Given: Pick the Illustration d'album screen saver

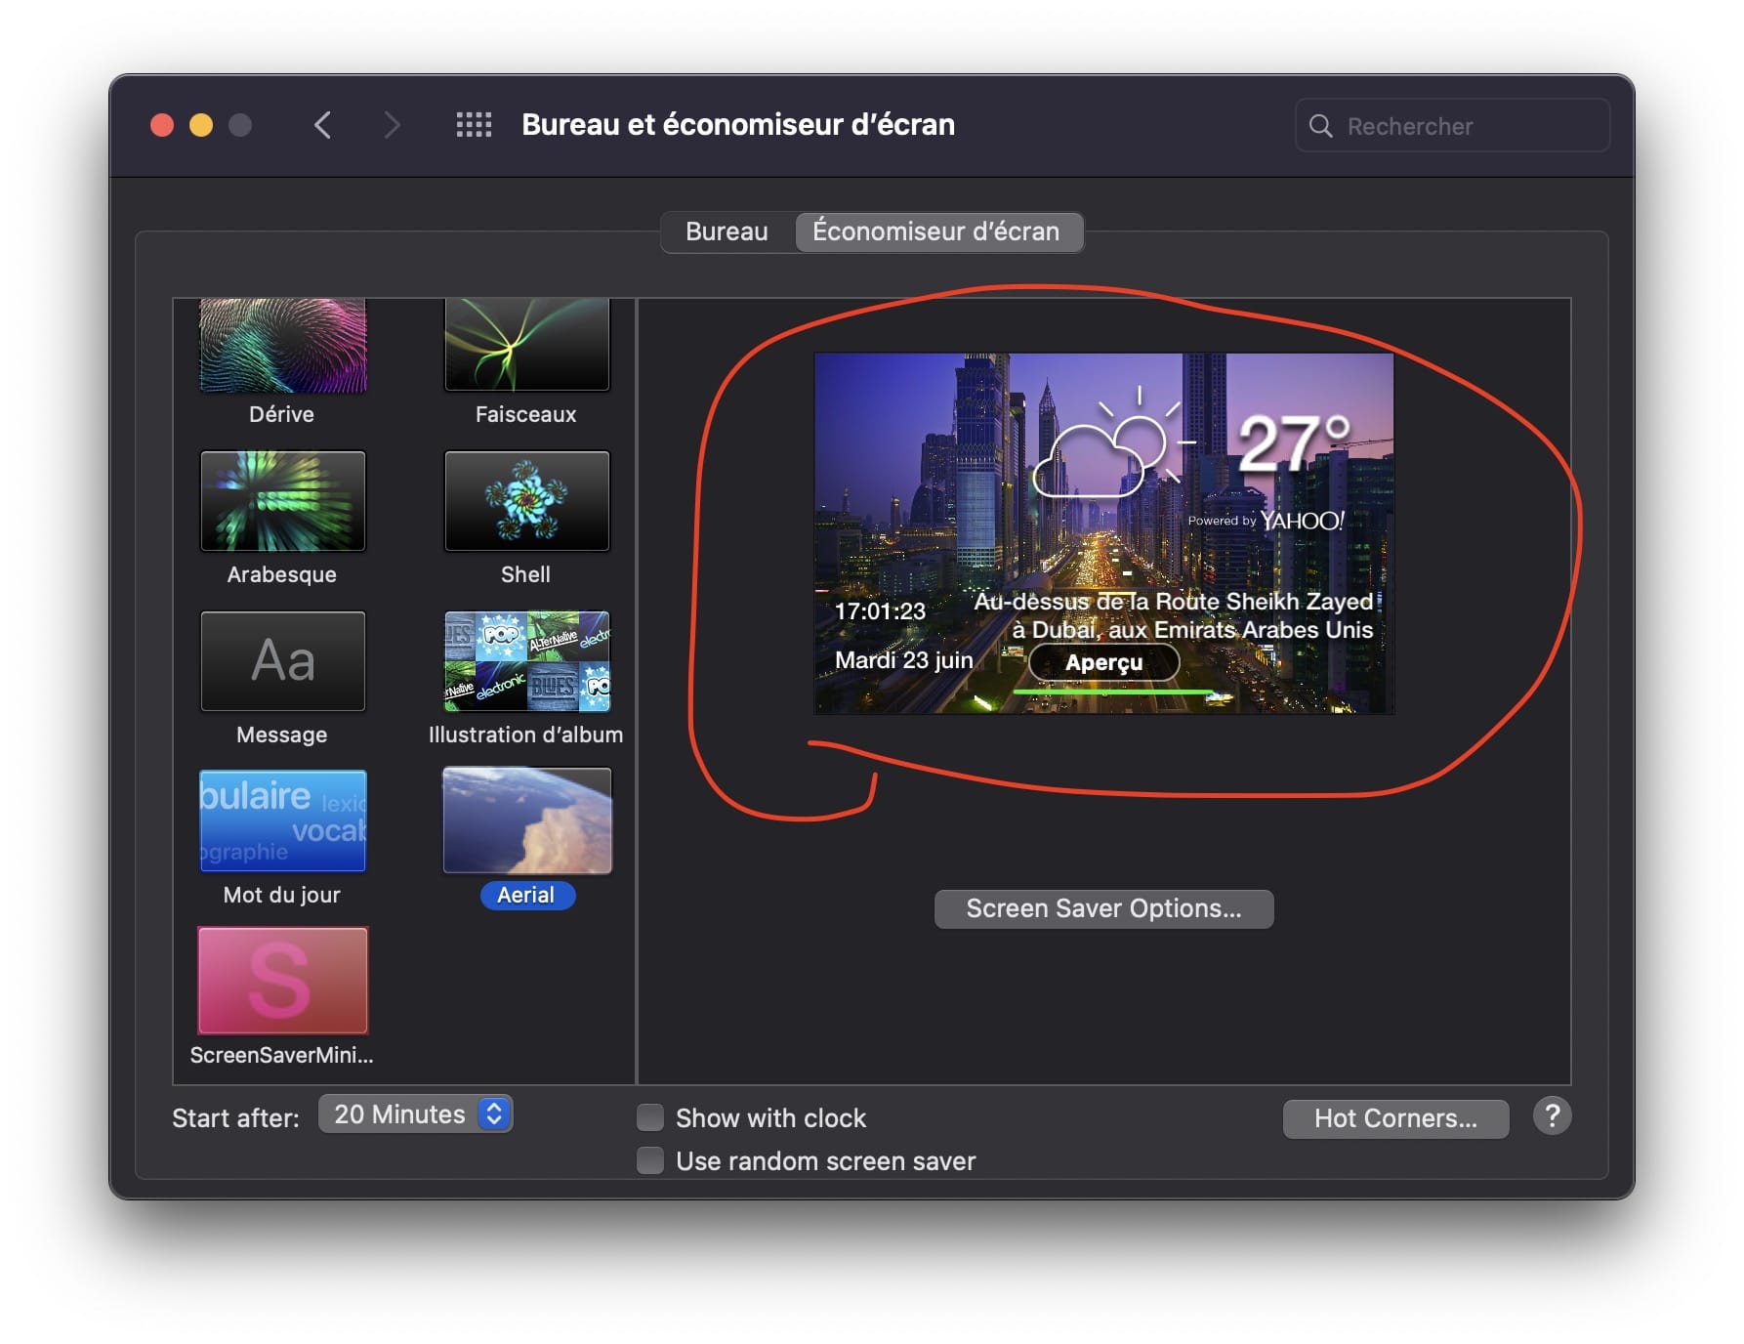Looking at the screenshot, I should tap(527, 661).
